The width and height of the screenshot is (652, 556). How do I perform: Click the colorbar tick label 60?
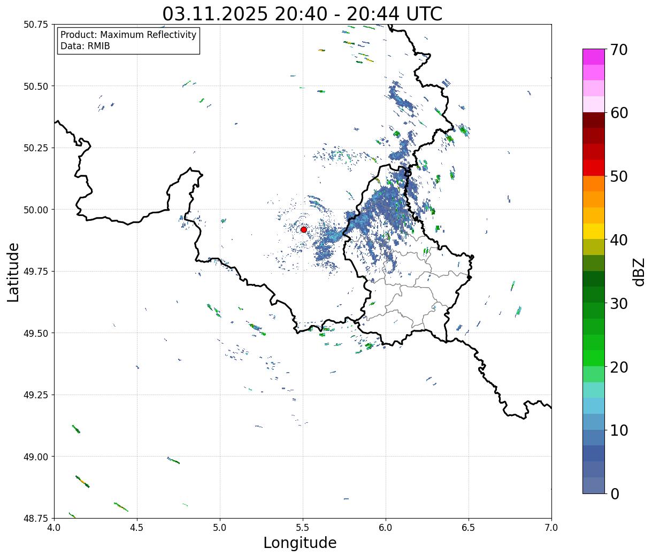(618, 113)
